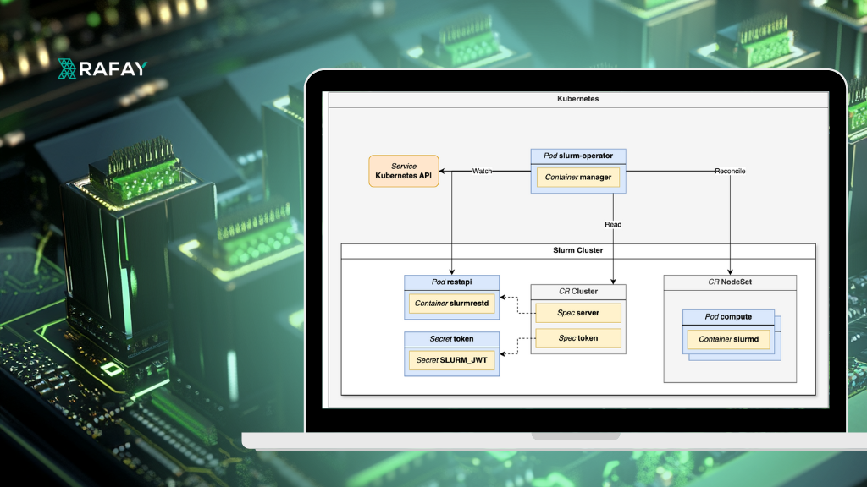Image resolution: width=867 pixels, height=487 pixels.
Task: Click the Spec token box
Action: coord(577,338)
